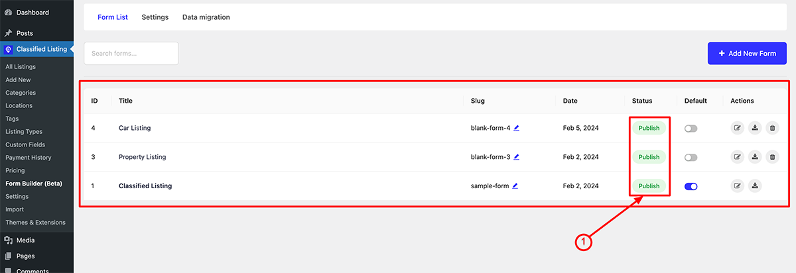Edit slug blank-form-4 pencil icon
This screenshot has height=273, width=796.
tap(517, 128)
